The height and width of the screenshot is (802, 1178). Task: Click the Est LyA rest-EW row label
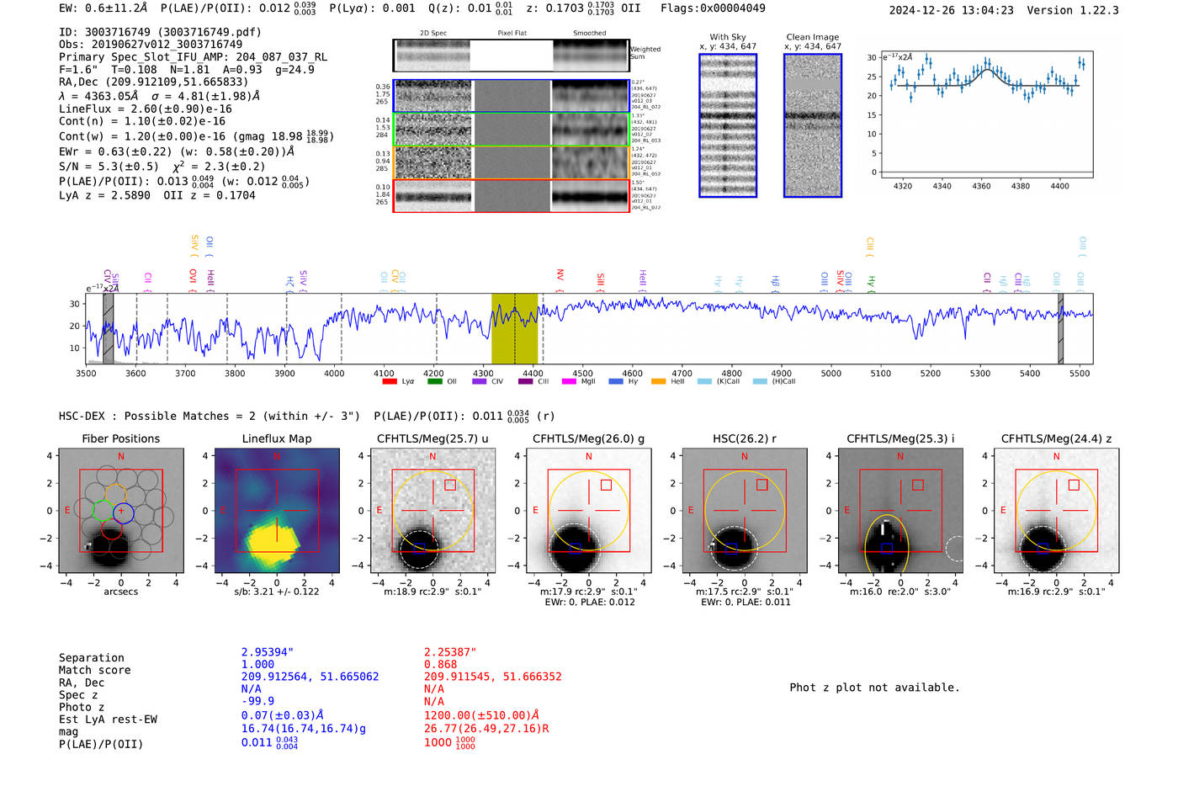[108, 720]
